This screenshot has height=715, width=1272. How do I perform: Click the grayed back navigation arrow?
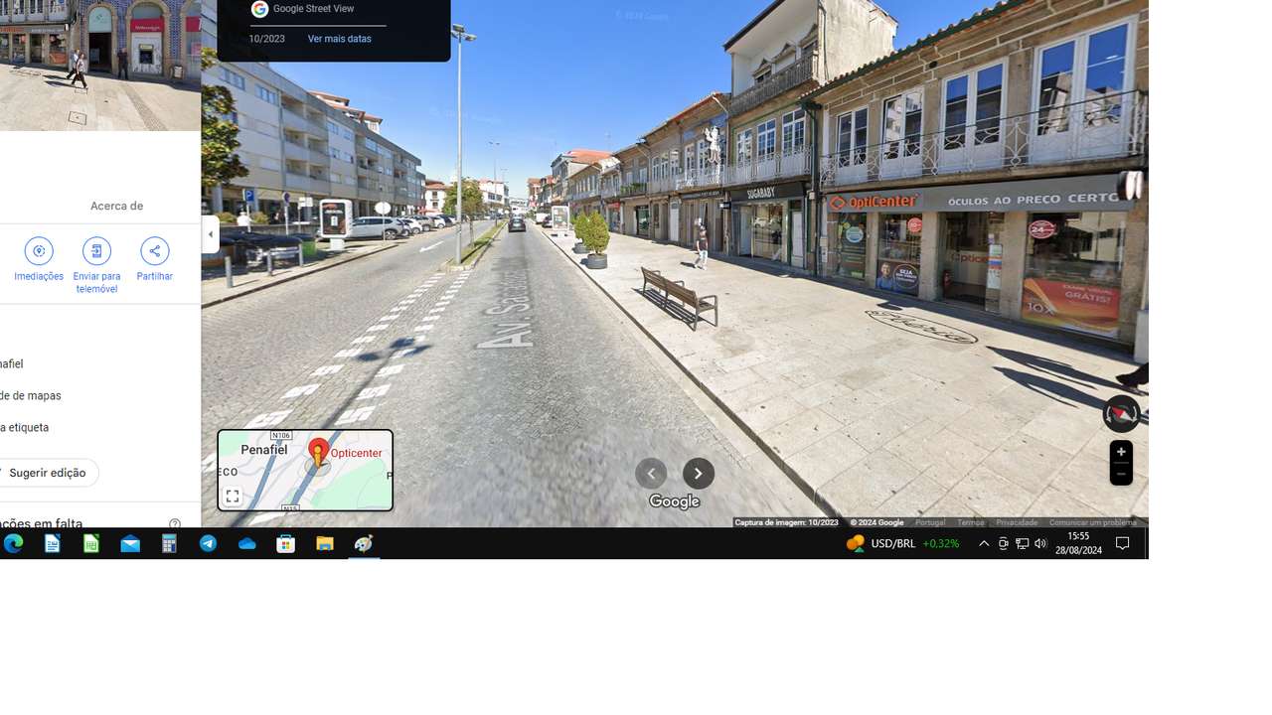pyautogui.click(x=651, y=473)
